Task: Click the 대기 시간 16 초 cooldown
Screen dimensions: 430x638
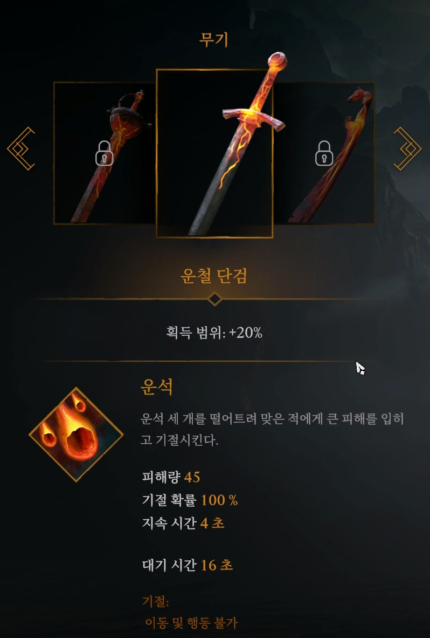Action: pyautogui.click(x=188, y=565)
